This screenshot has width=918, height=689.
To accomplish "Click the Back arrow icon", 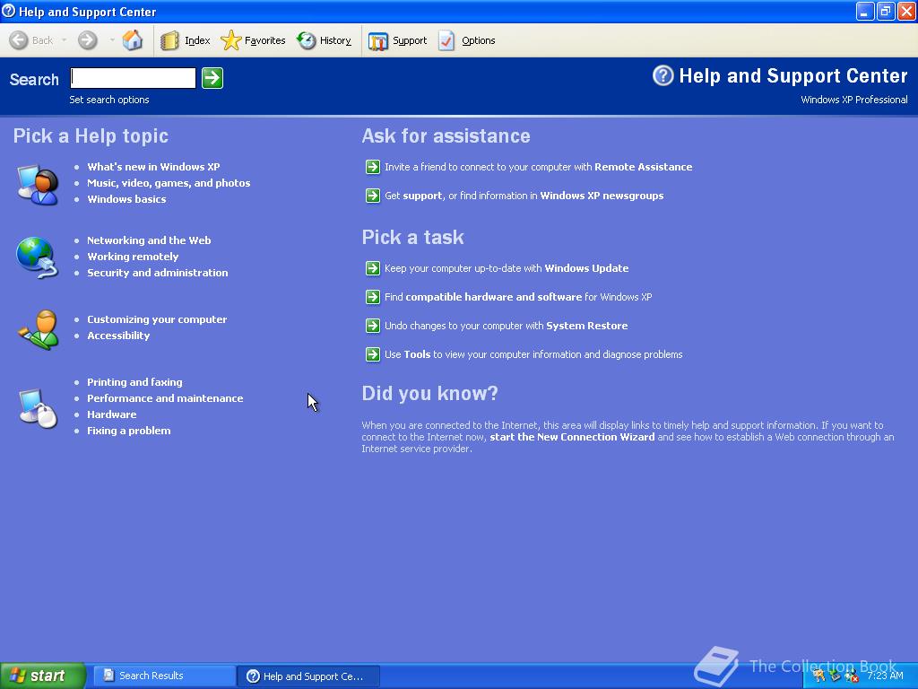I will click(x=19, y=40).
